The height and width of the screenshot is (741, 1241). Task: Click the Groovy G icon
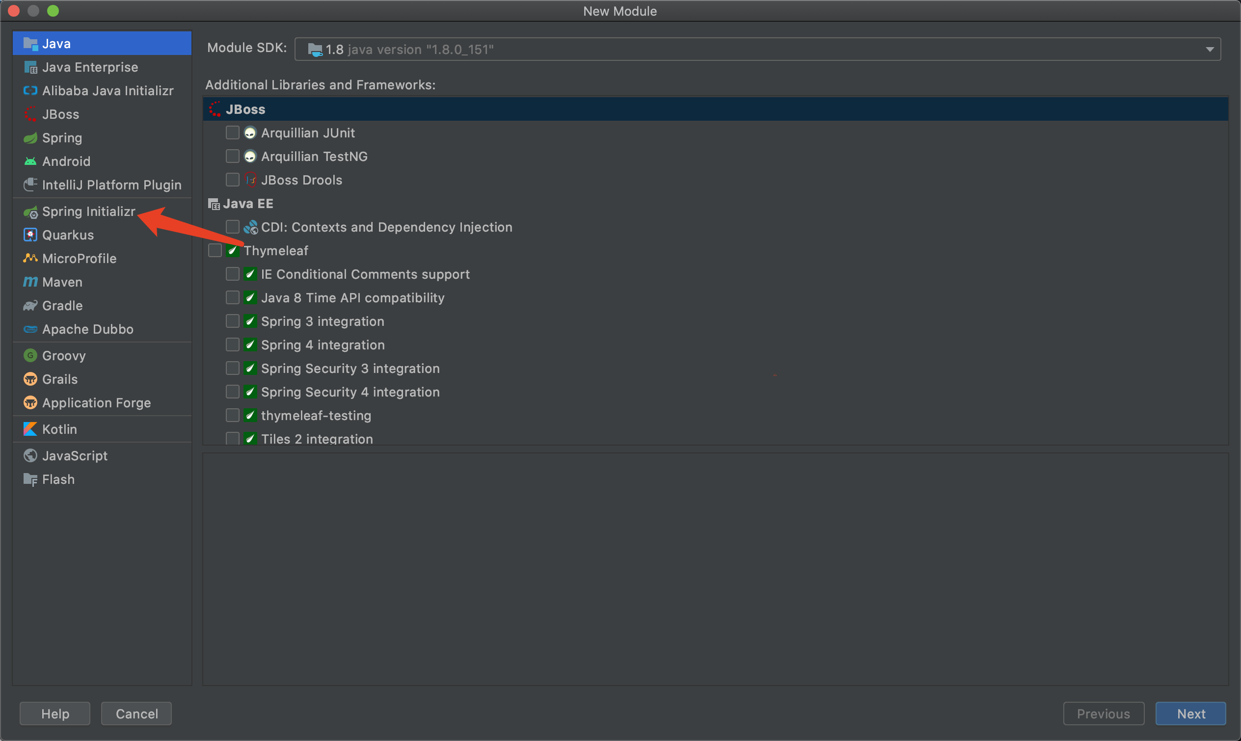30,355
